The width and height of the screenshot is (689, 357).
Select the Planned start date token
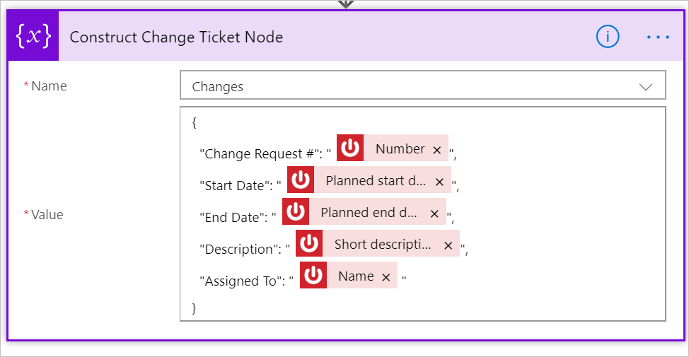tap(376, 181)
